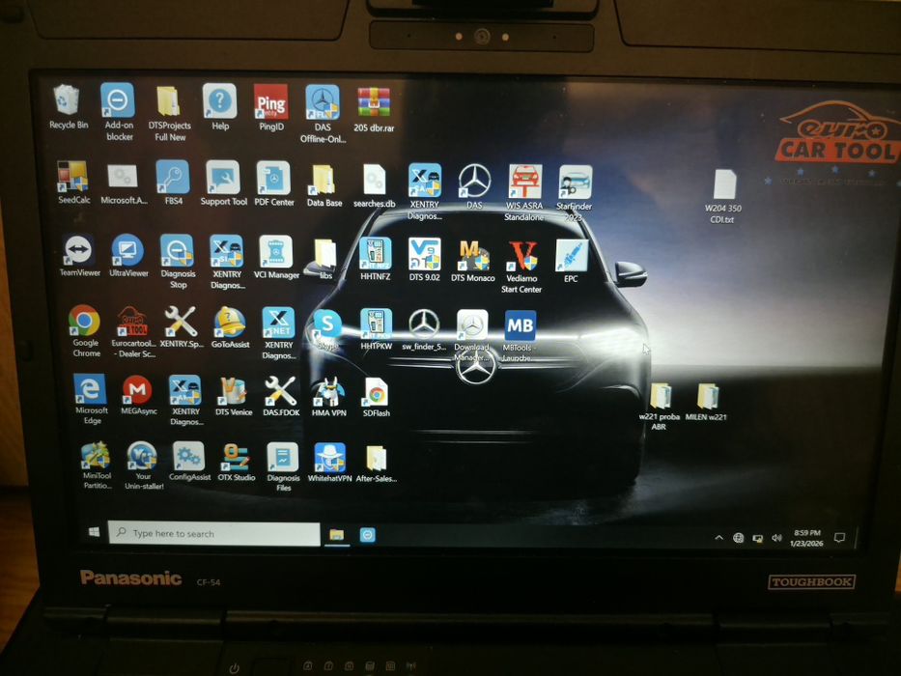The height and width of the screenshot is (676, 901).
Task: Open the Recycle Bin icon
Action: 67,100
